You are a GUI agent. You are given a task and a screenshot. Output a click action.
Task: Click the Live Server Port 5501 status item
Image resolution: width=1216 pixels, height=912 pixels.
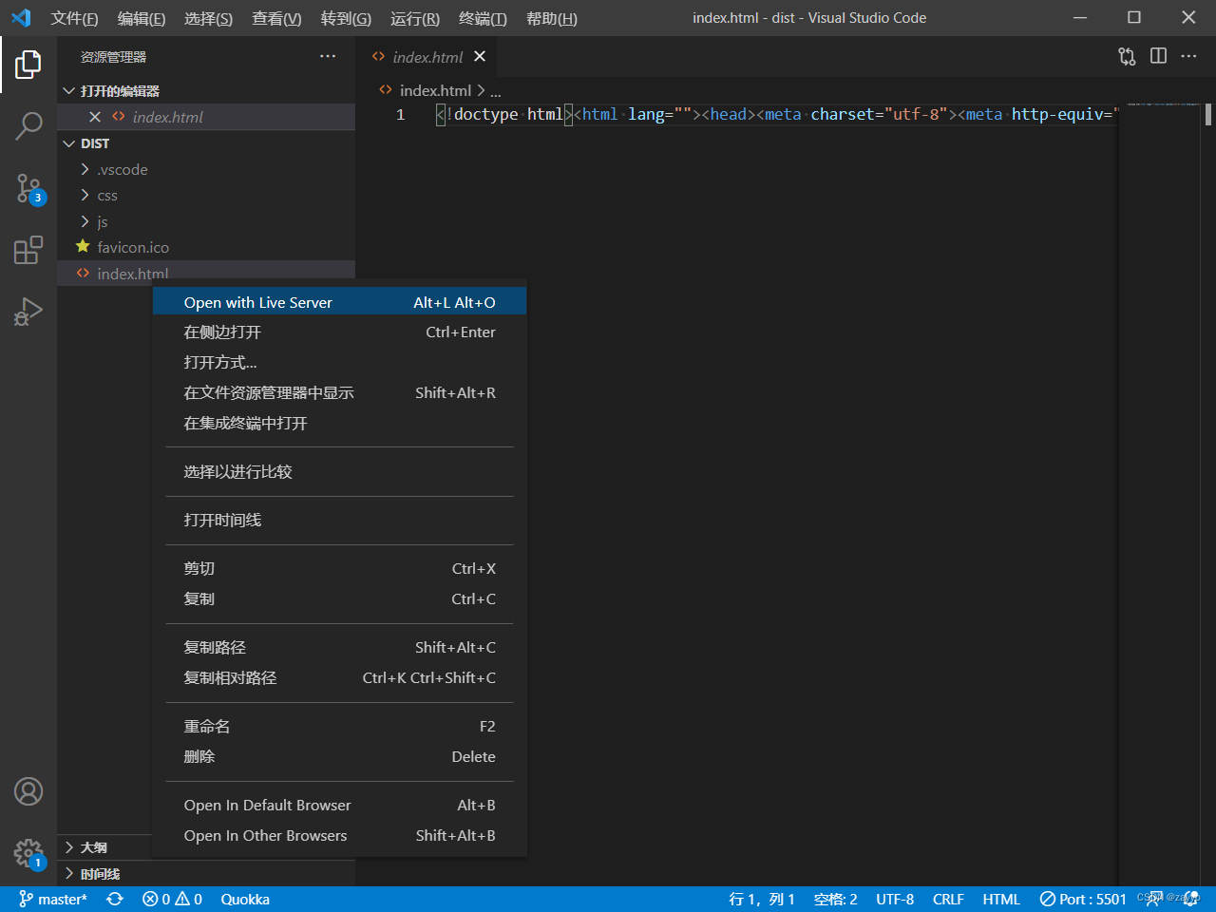click(x=1083, y=899)
